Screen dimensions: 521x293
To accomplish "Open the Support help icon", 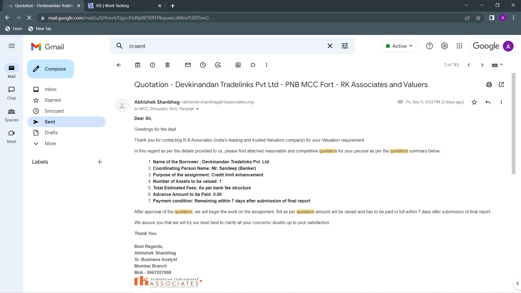I will pos(430,46).
